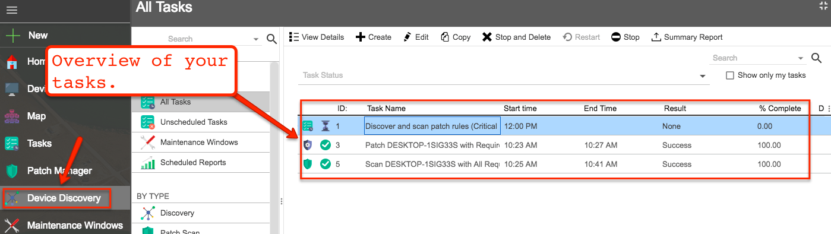
Task: Select Scheduled Reports
Action: click(201, 162)
